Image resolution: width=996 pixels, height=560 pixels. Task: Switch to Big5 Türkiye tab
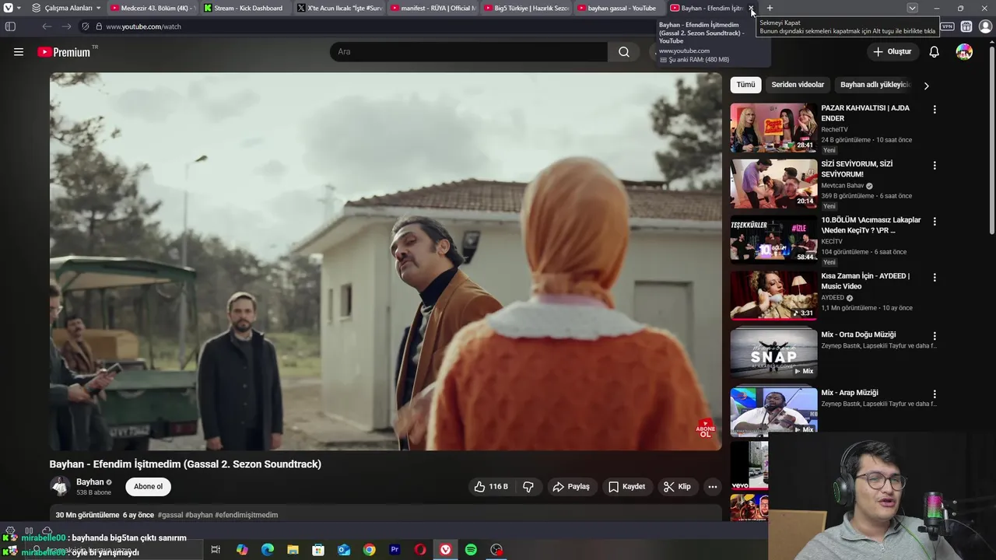click(524, 8)
